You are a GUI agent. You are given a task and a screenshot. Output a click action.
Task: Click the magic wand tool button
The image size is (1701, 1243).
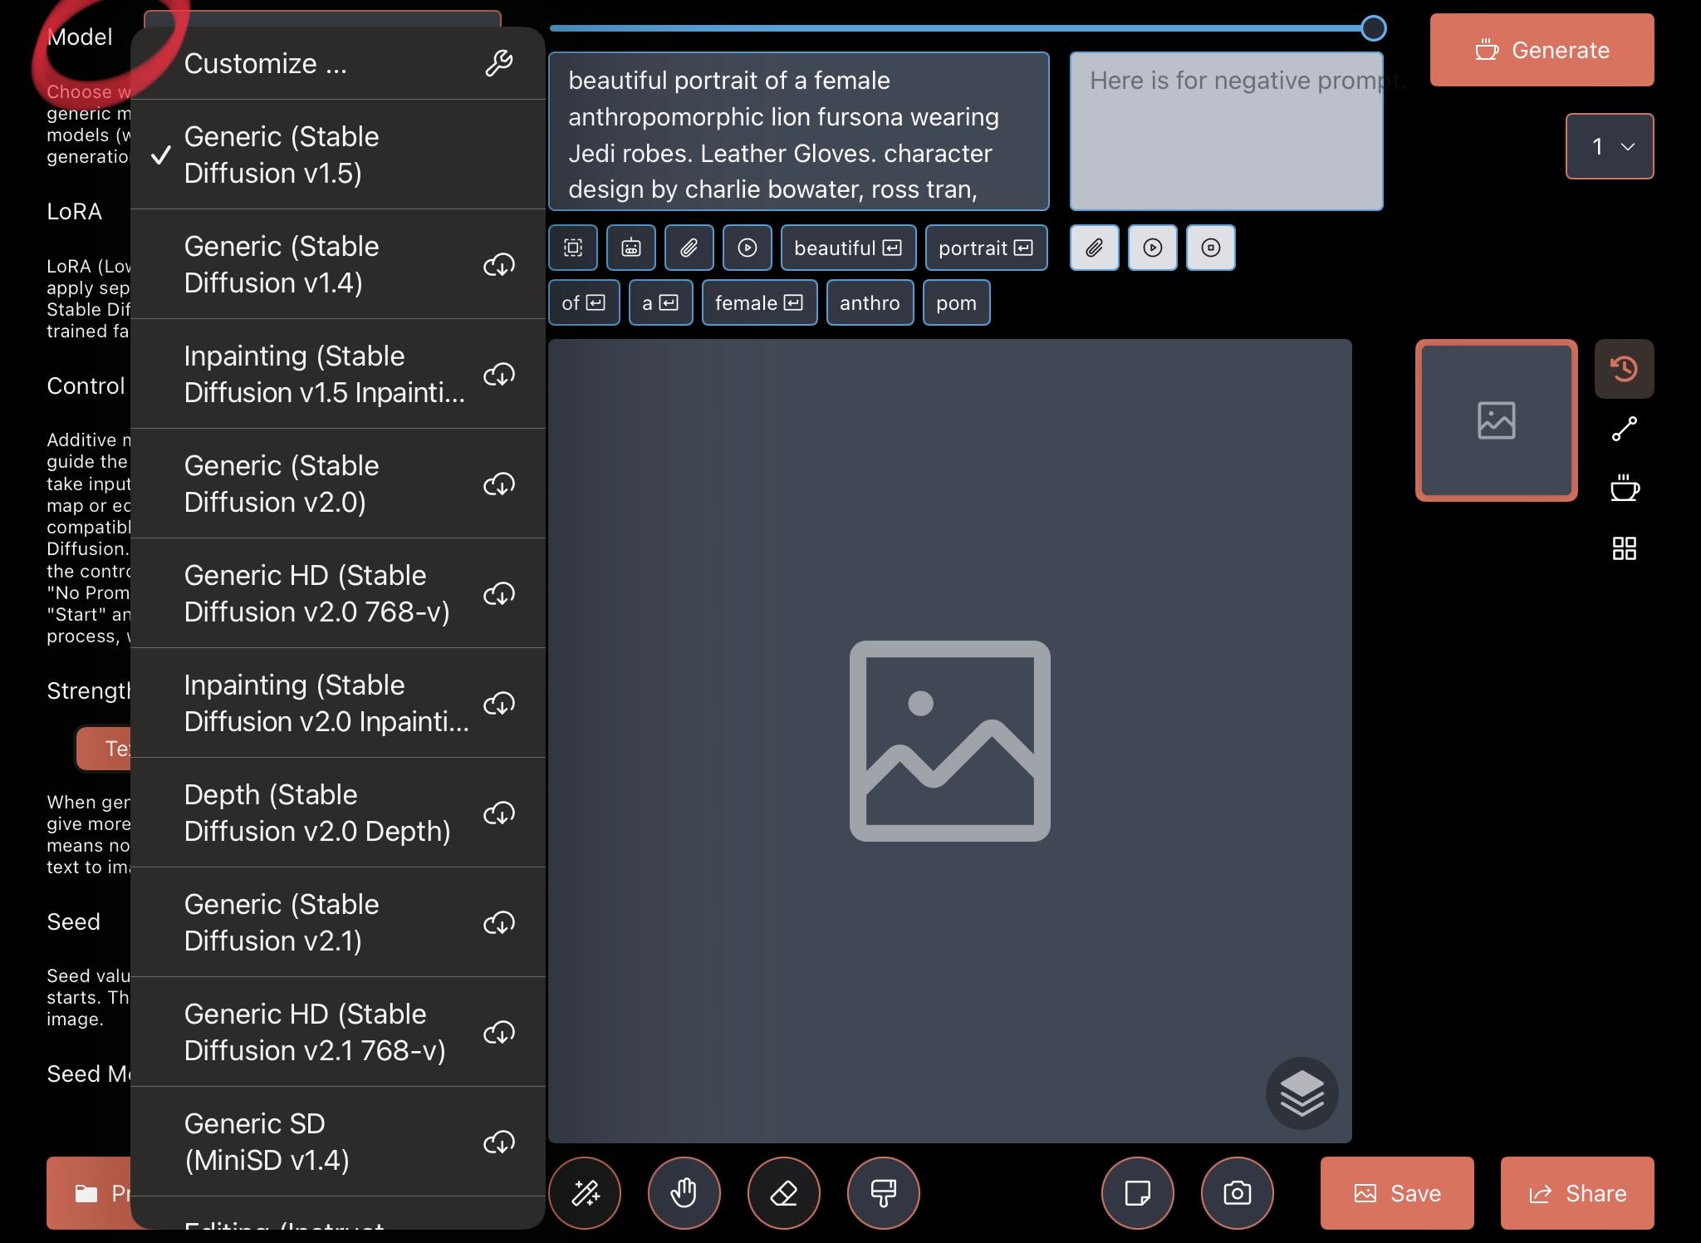[x=585, y=1193]
